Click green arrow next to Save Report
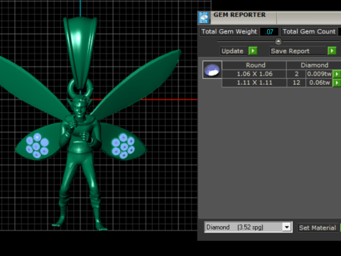 332,50
